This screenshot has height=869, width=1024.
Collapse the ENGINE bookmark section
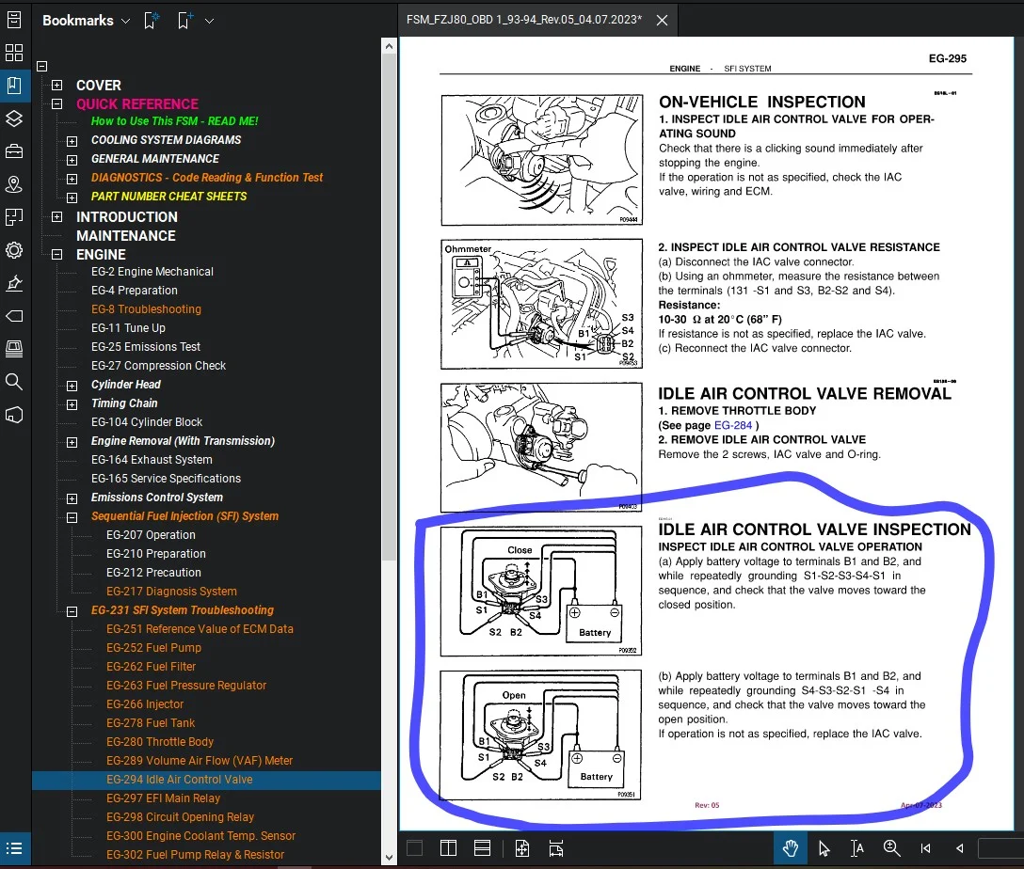pos(56,255)
